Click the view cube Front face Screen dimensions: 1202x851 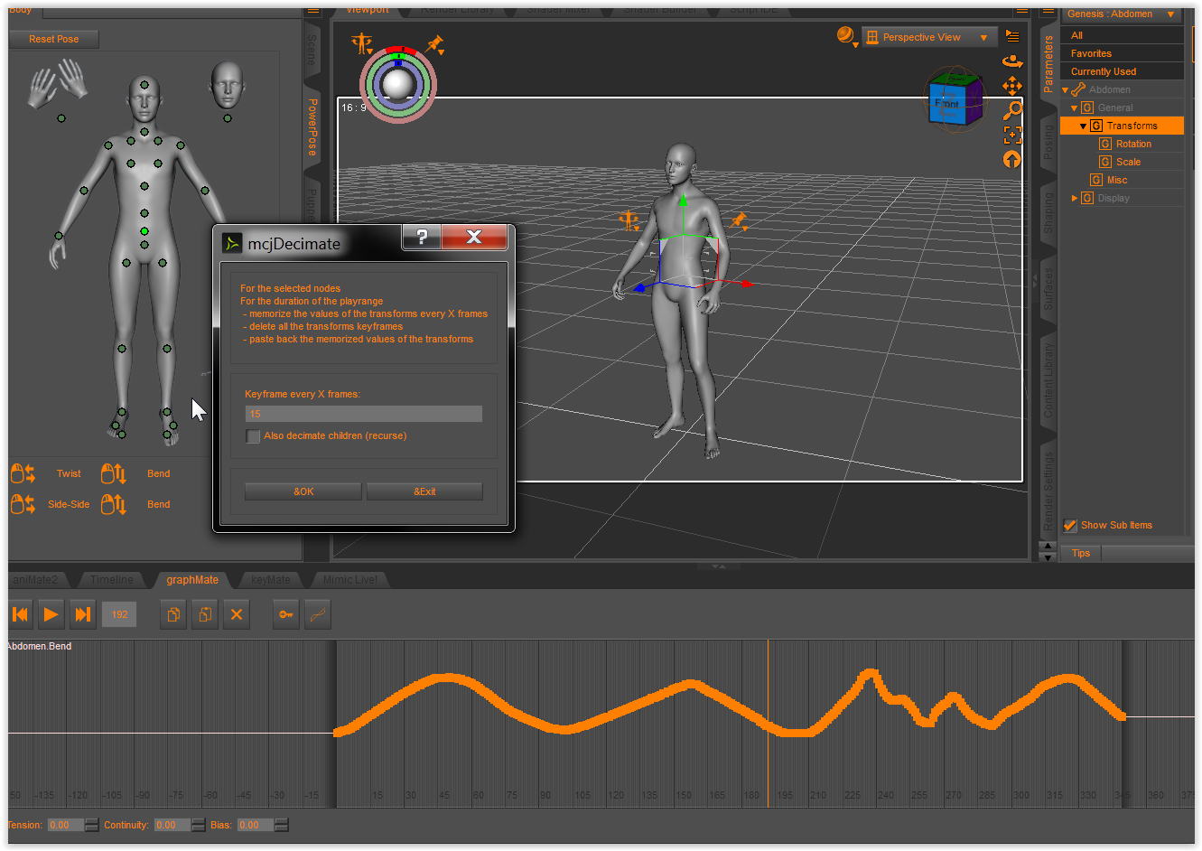(x=946, y=105)
